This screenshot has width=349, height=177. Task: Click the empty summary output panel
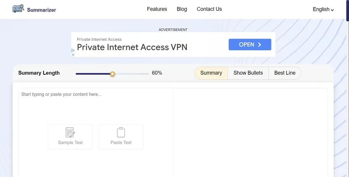[x=250, y=131]
